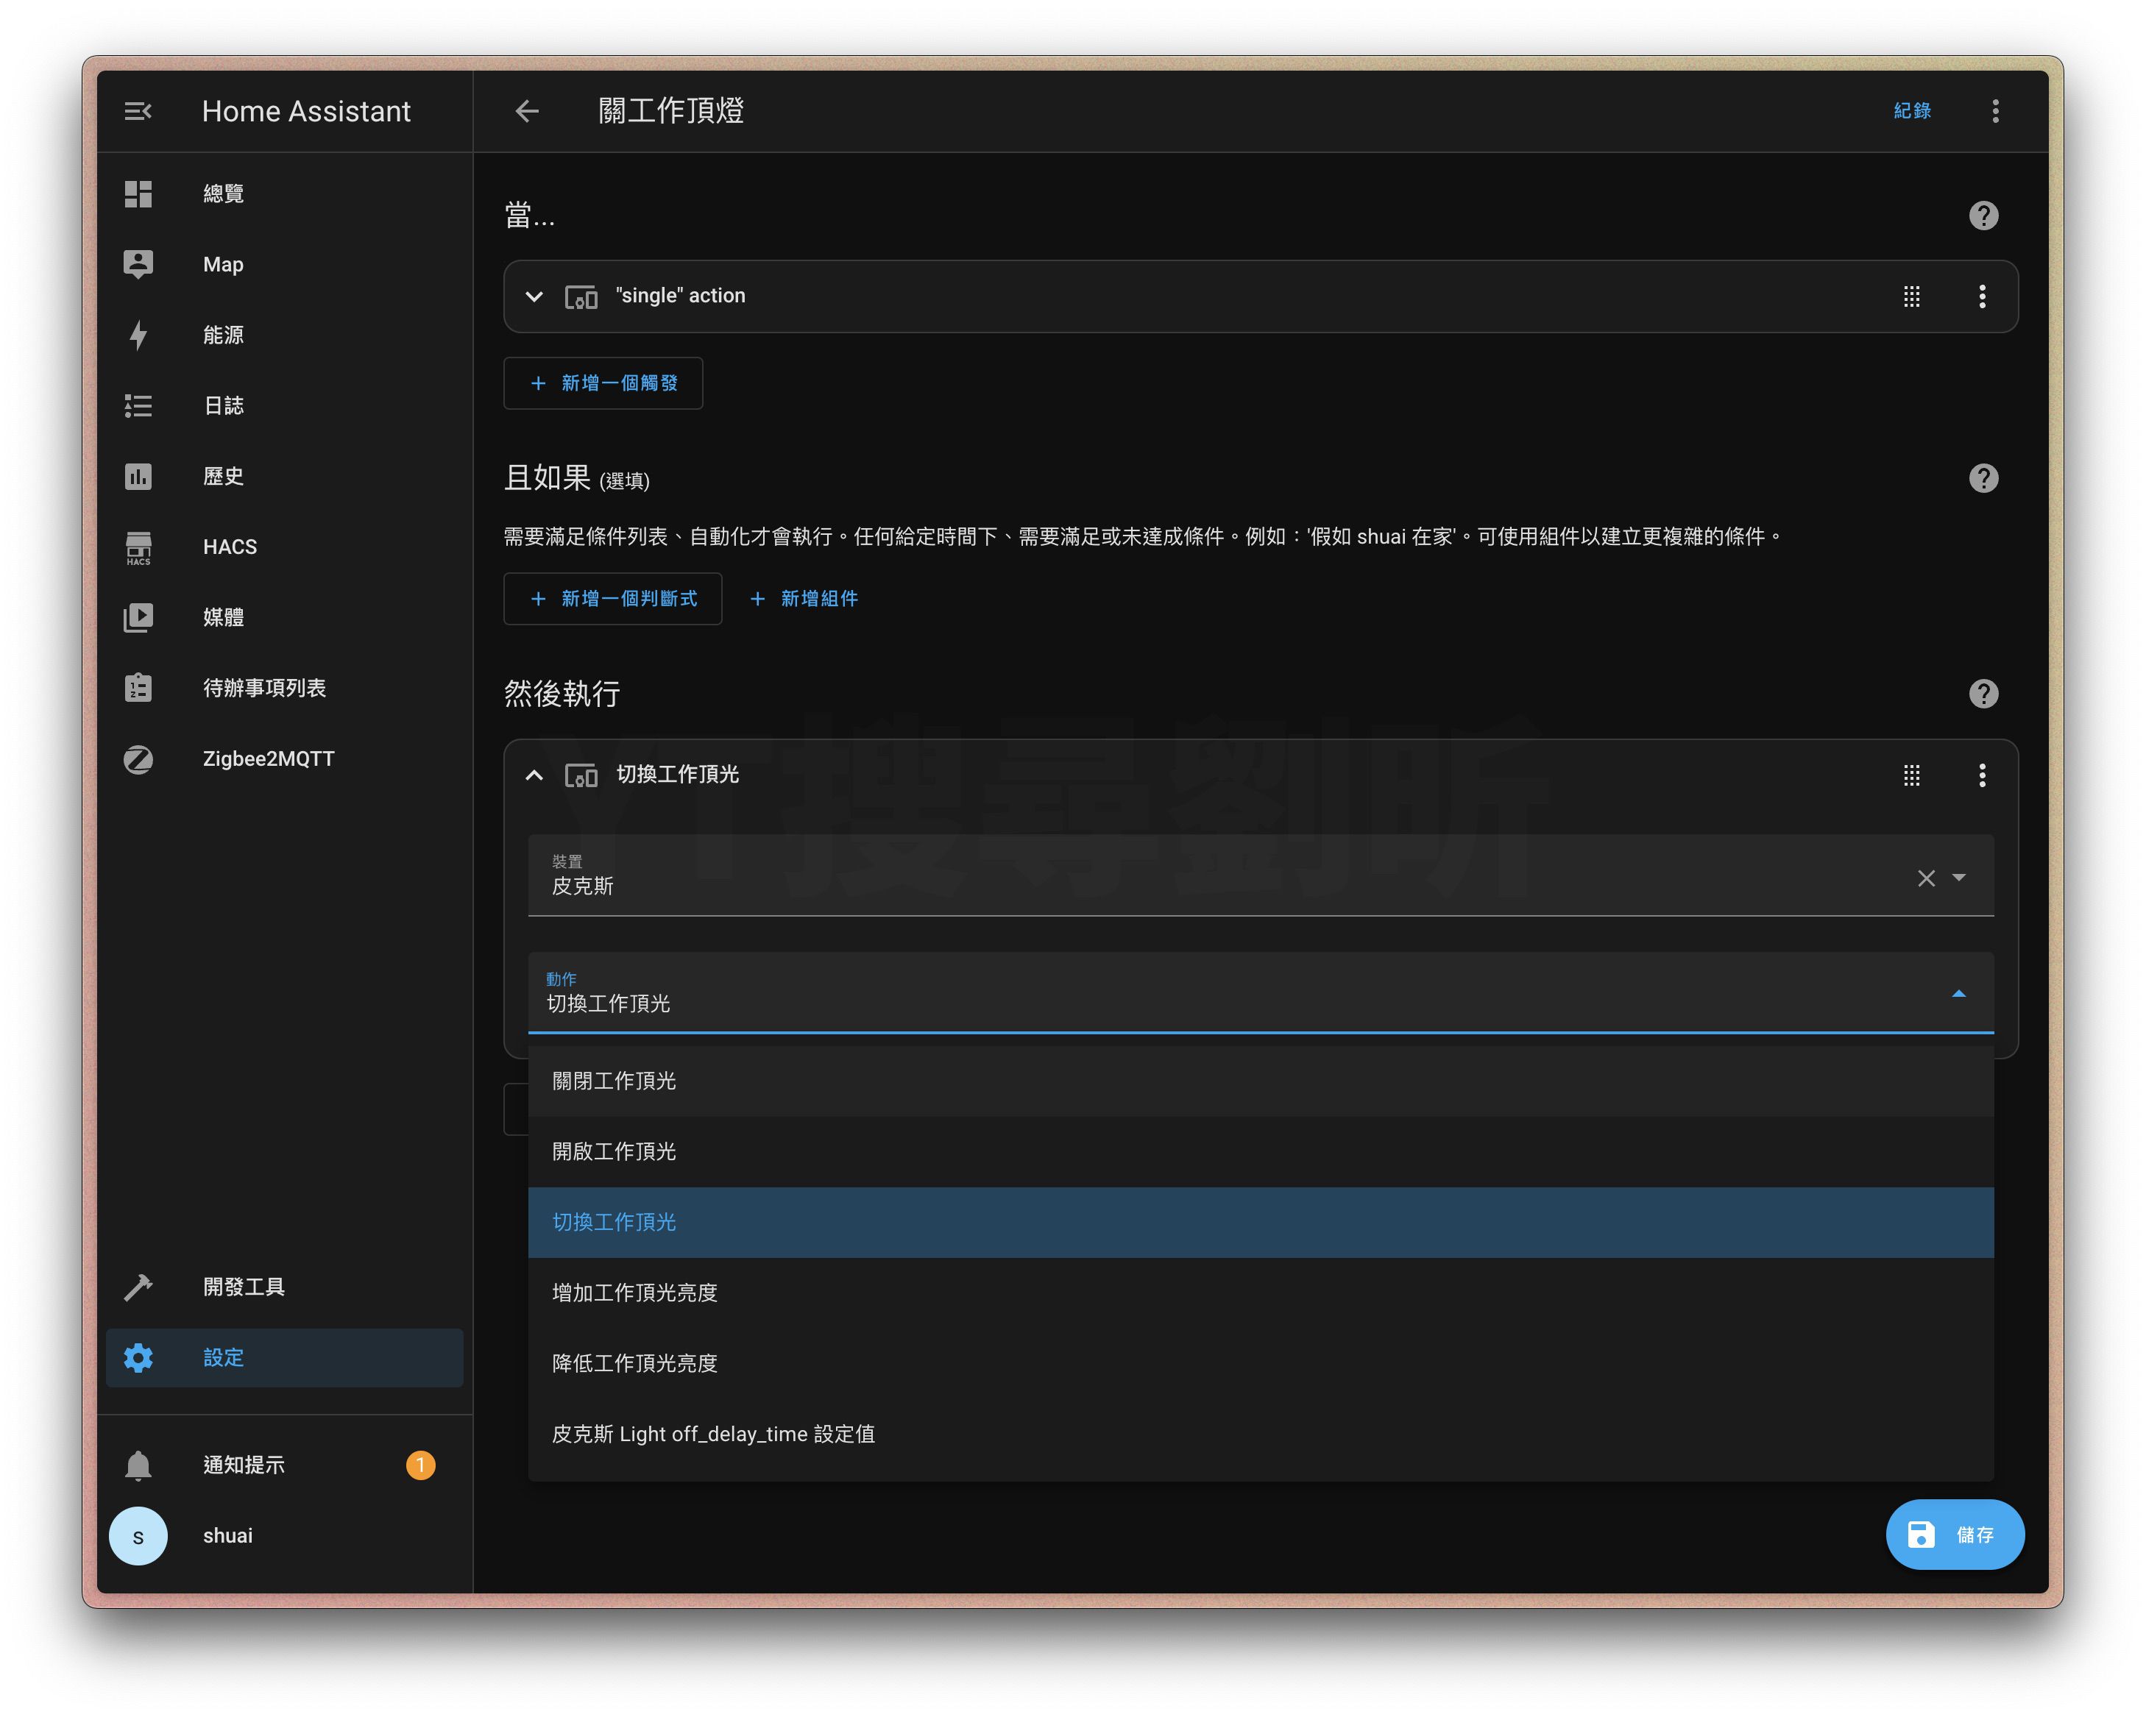Open the 能源 sidebar item

(285, 335)
